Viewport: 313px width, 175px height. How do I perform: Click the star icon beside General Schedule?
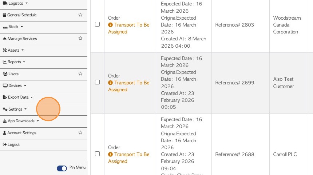pyautogui.click(x=80, y=15)
